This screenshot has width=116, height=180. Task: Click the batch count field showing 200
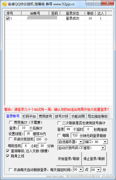coord(39,139)
